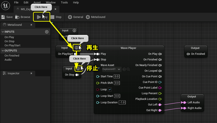Screen dimensions: 217x123
Task: Click the Loop input pin
Action: (x=98, y=89)
